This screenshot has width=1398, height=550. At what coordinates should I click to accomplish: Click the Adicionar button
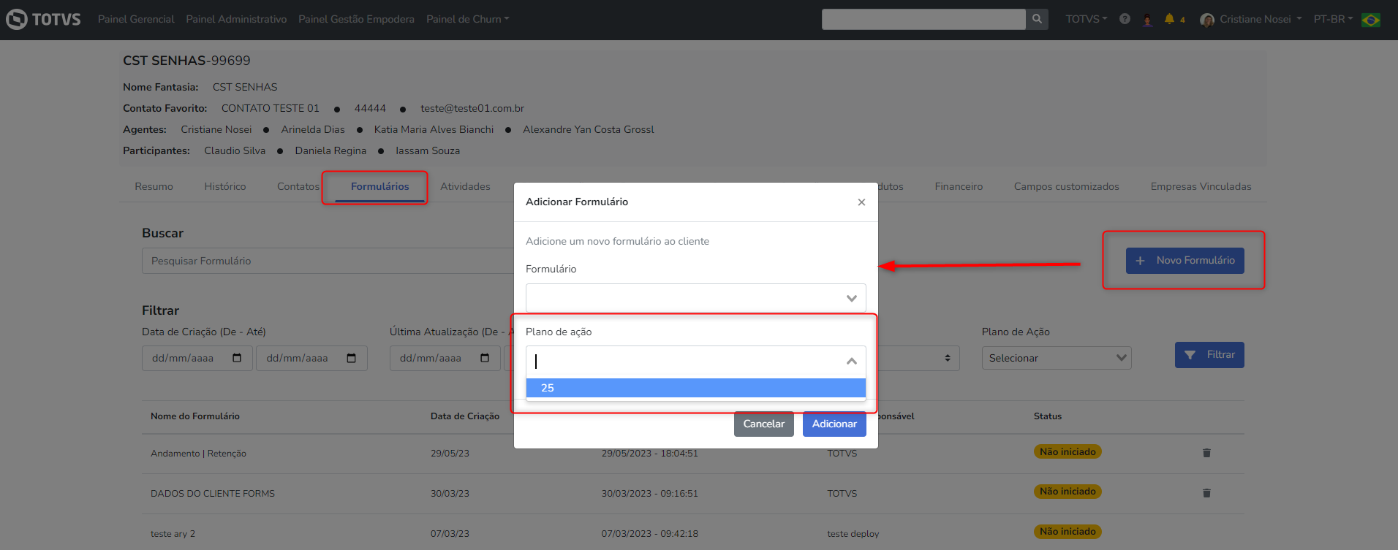(x=834, y=424)
